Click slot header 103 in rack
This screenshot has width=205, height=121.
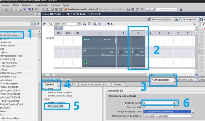(x=59, y=33)
